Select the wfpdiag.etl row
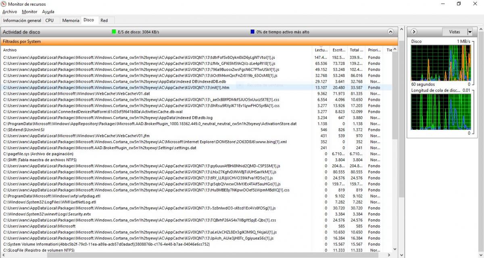Viewport: 484px width, 258px height. pos(196,196)
